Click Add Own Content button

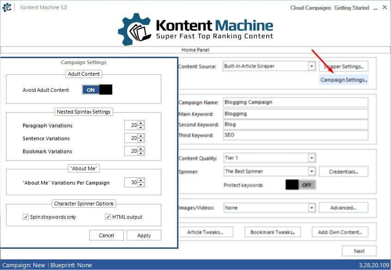pos(340,232)
